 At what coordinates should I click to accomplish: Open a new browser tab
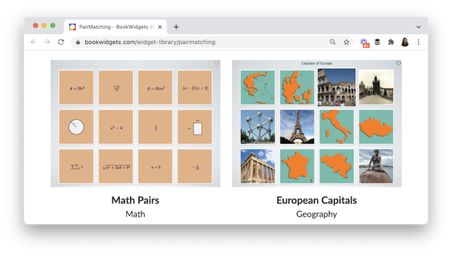click(x=176, y=27)
